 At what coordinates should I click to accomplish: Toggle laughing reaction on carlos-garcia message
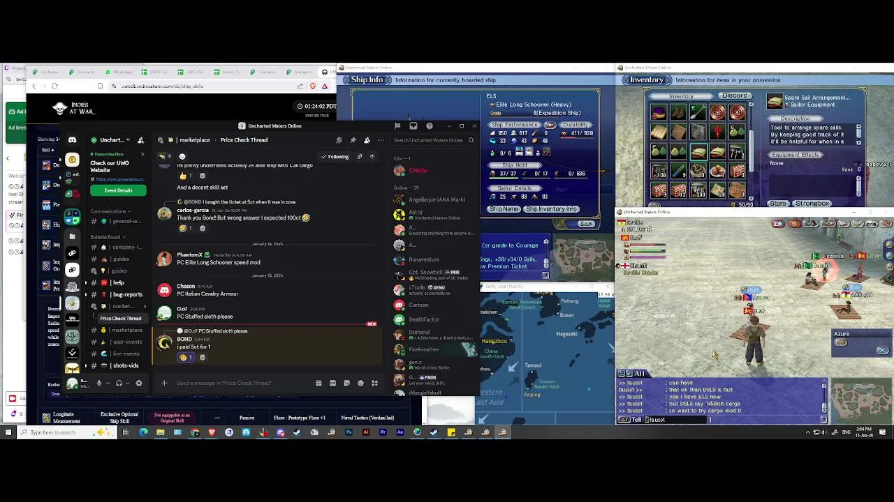(186, 229)
